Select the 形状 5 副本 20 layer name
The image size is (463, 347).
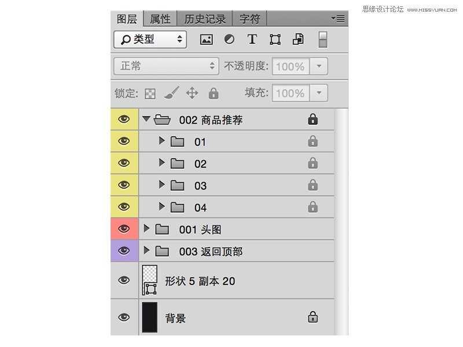[200, 281]
